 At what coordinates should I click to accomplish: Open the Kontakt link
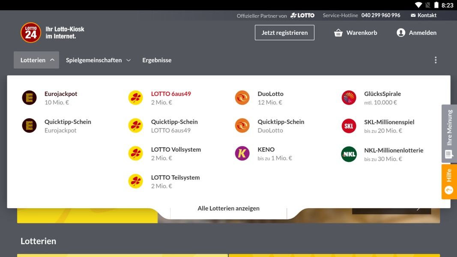(424, 15)
